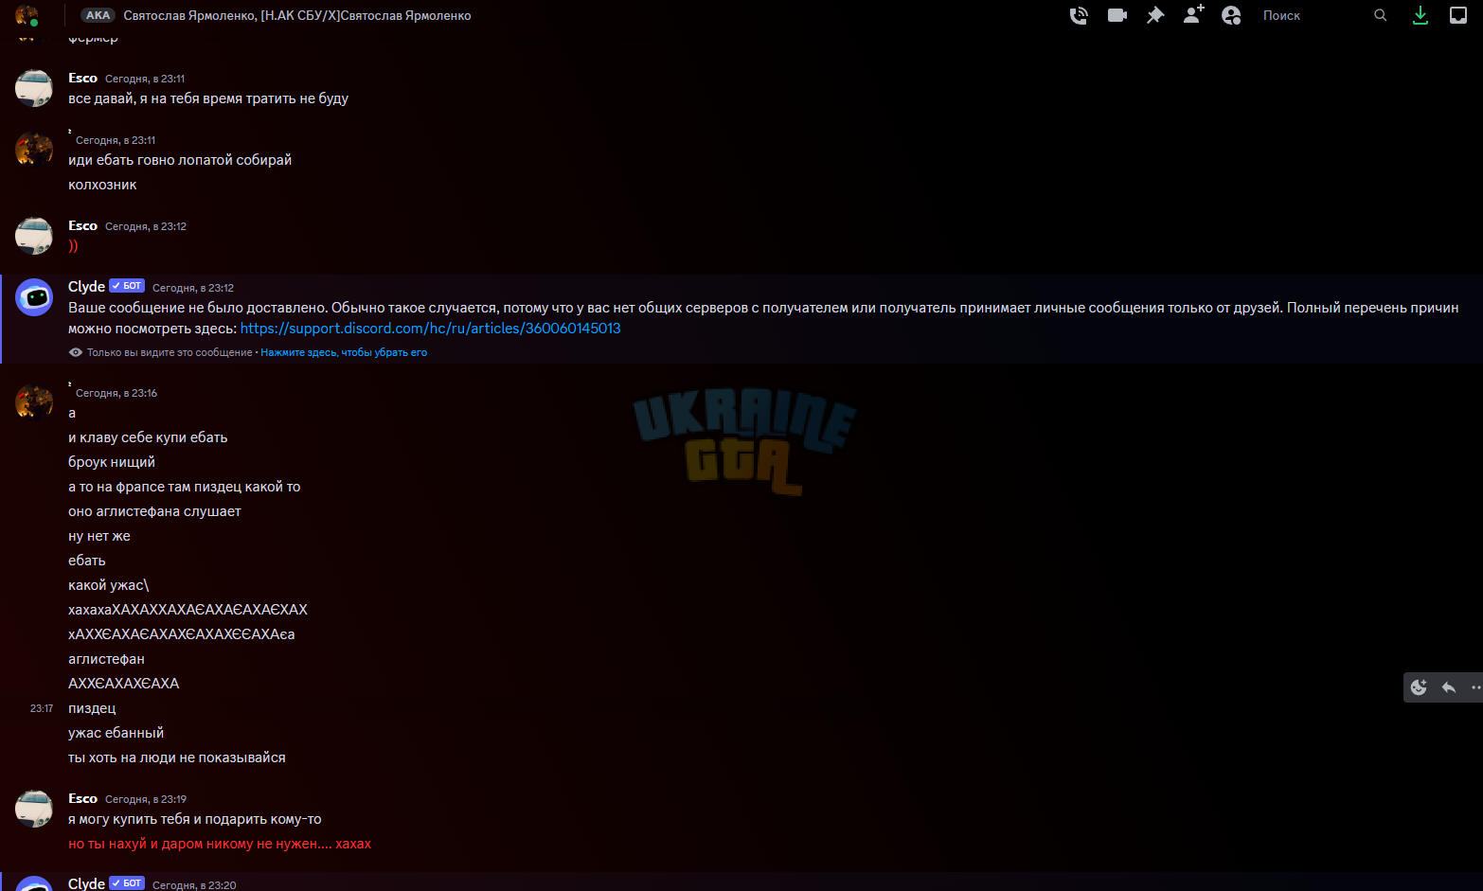The image size is (1483, 891).
Task: Click message 'какой ужас\'
Action: pyautogui.click(x=109, y=585)
